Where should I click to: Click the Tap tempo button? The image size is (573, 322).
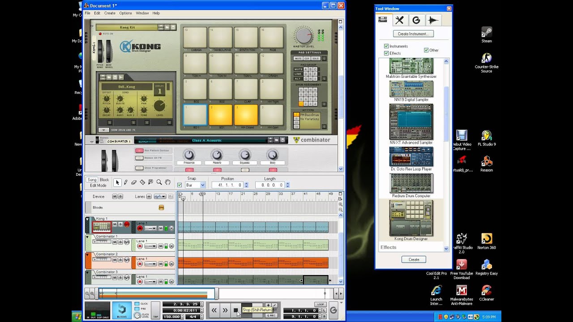point(156,310)
